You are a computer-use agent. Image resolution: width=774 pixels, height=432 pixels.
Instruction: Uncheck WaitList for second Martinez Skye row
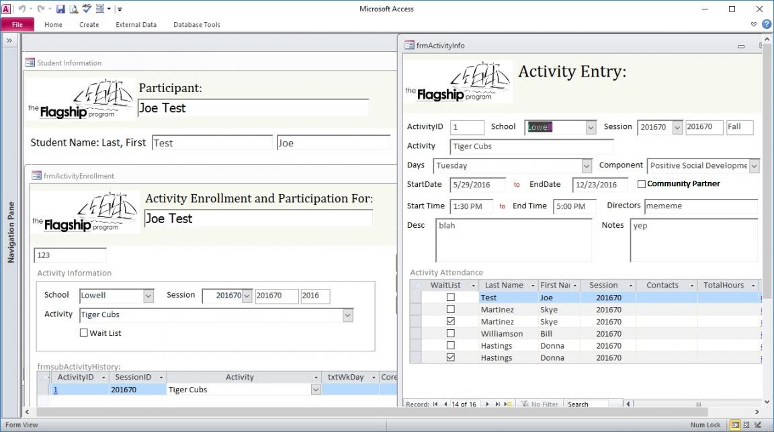point(450,321)
